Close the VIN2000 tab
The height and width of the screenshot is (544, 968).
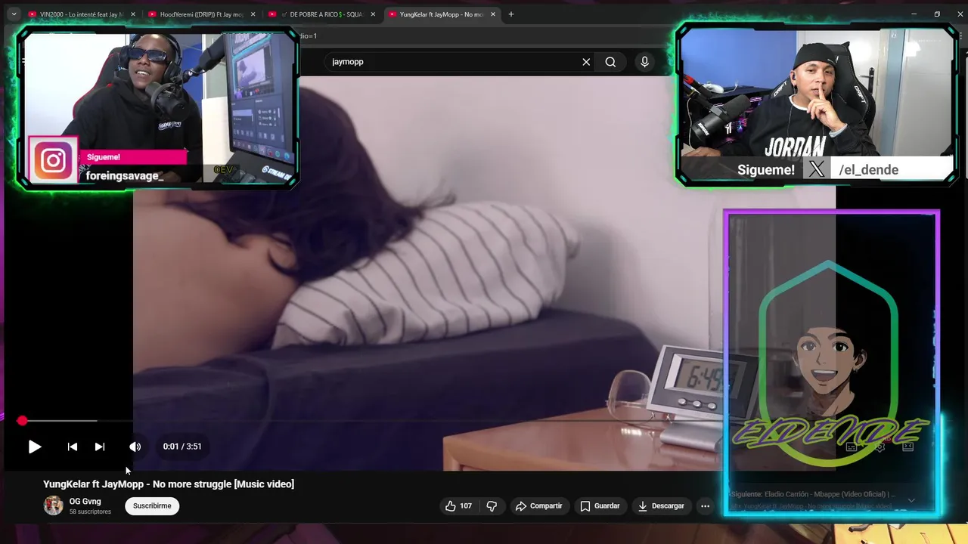tap(133, 14)
